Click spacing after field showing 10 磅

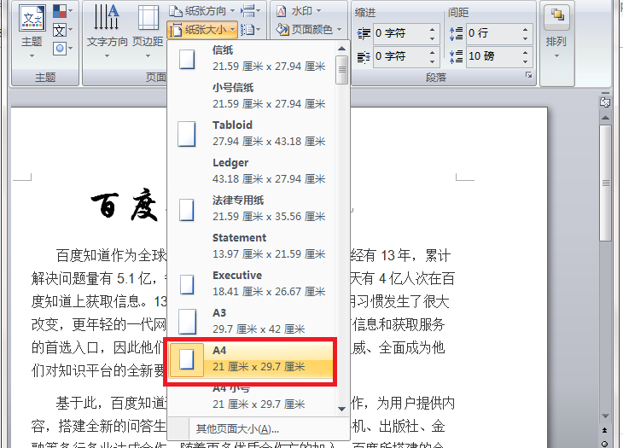492,56
